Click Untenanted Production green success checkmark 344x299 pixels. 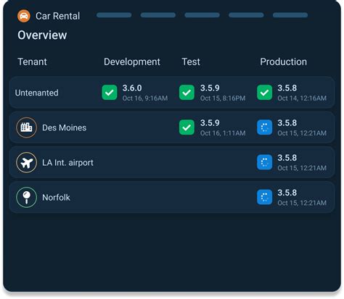coord(264,93)
